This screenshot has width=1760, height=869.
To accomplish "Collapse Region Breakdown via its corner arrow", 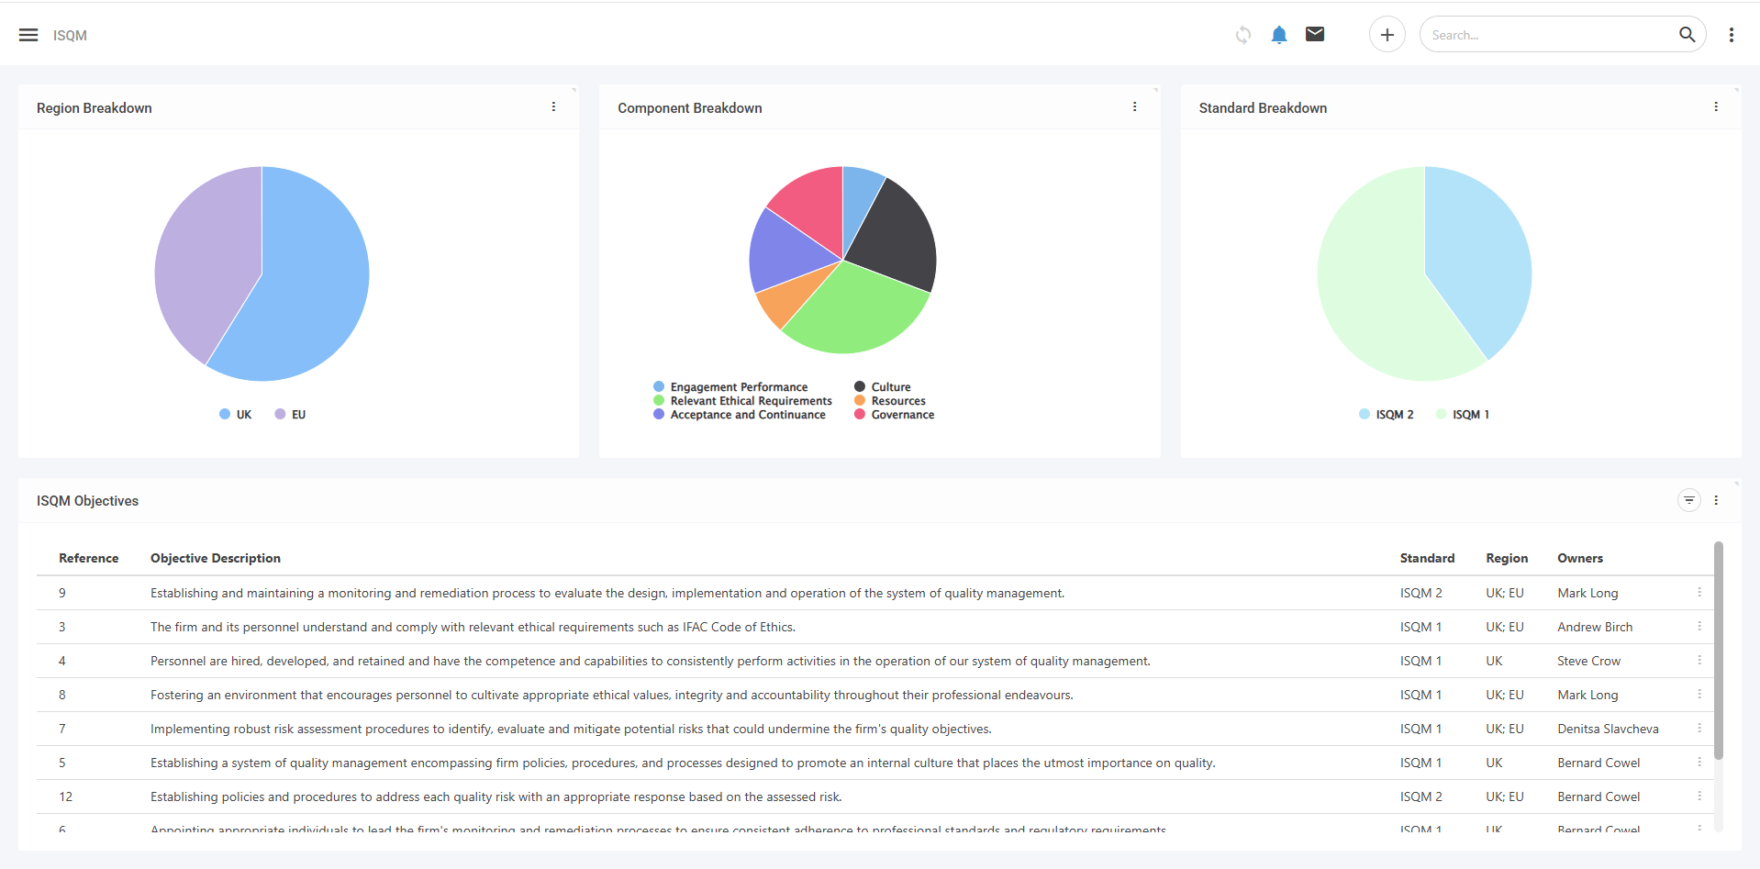I will [x=573, y=89].
